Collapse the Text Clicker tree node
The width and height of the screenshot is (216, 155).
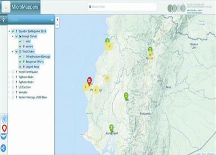[12, 51]
